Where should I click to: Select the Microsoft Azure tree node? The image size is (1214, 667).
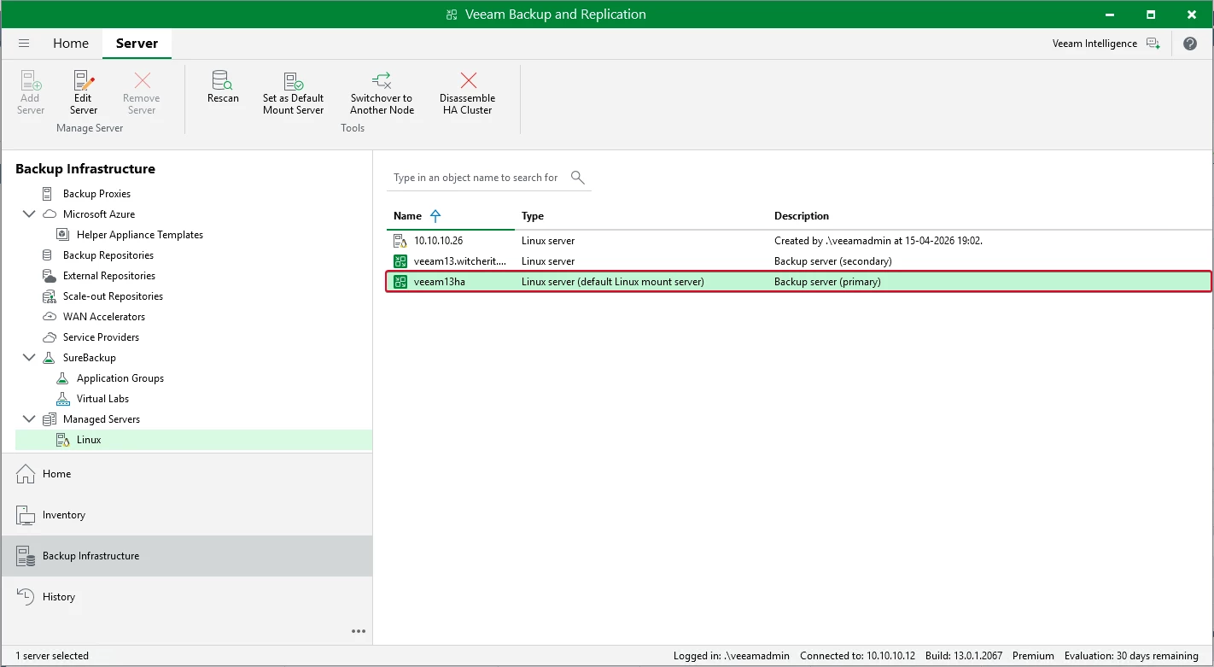(99, 214)
